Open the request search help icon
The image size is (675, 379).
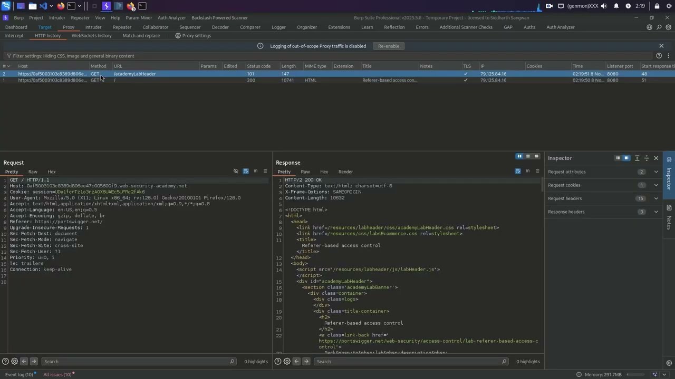point(5,362)
